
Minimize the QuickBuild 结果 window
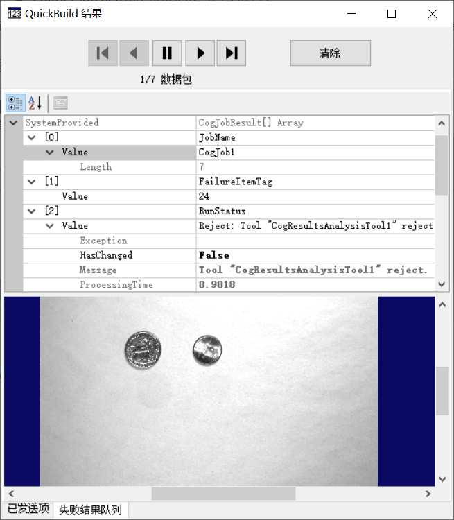click(x=351, y=14)
